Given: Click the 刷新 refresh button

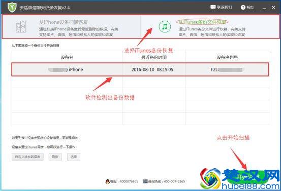Looking at the screenshot, I should (55, 157).
